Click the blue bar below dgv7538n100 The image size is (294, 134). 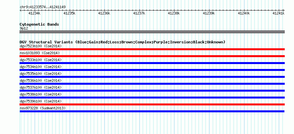pos(152,98)
